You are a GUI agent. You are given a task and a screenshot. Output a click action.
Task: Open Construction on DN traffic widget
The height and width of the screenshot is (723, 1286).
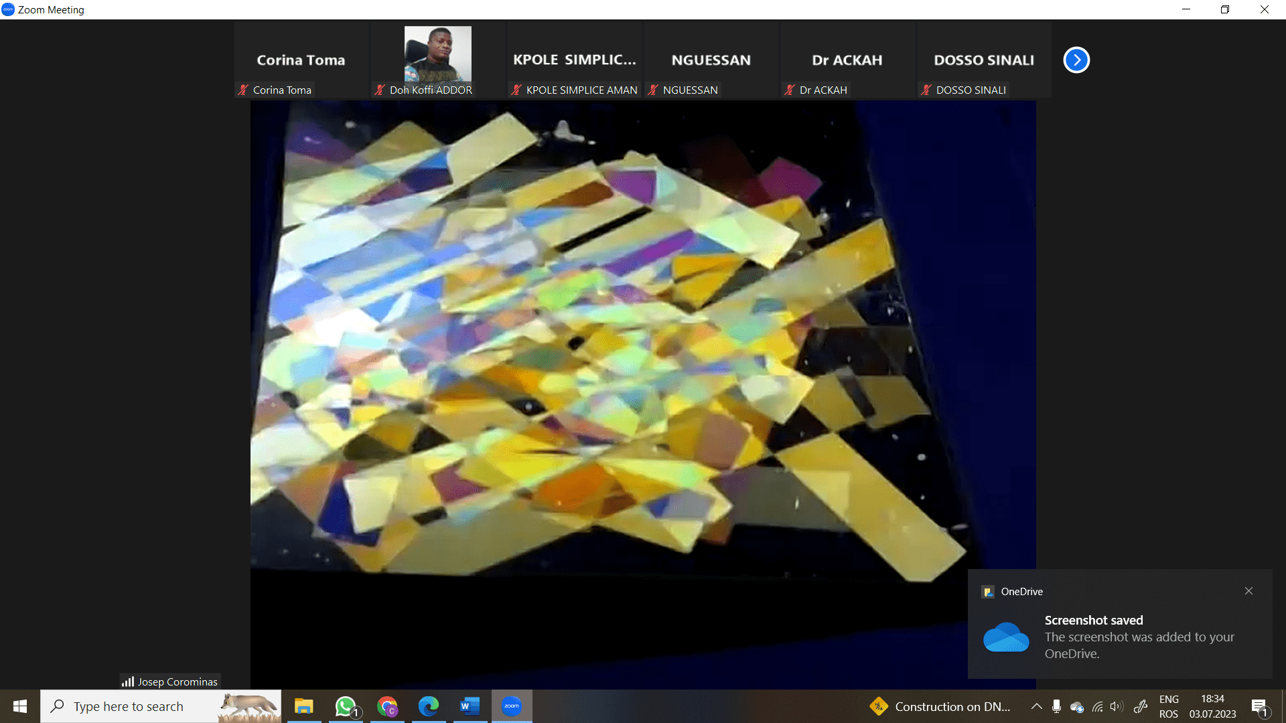pos(940,706)
